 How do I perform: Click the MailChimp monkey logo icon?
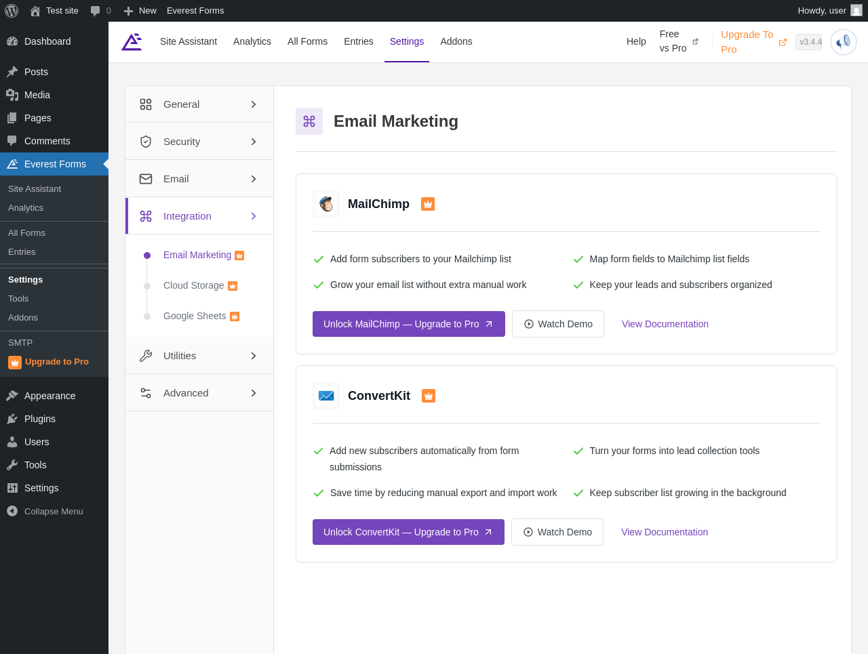point(326,204)
